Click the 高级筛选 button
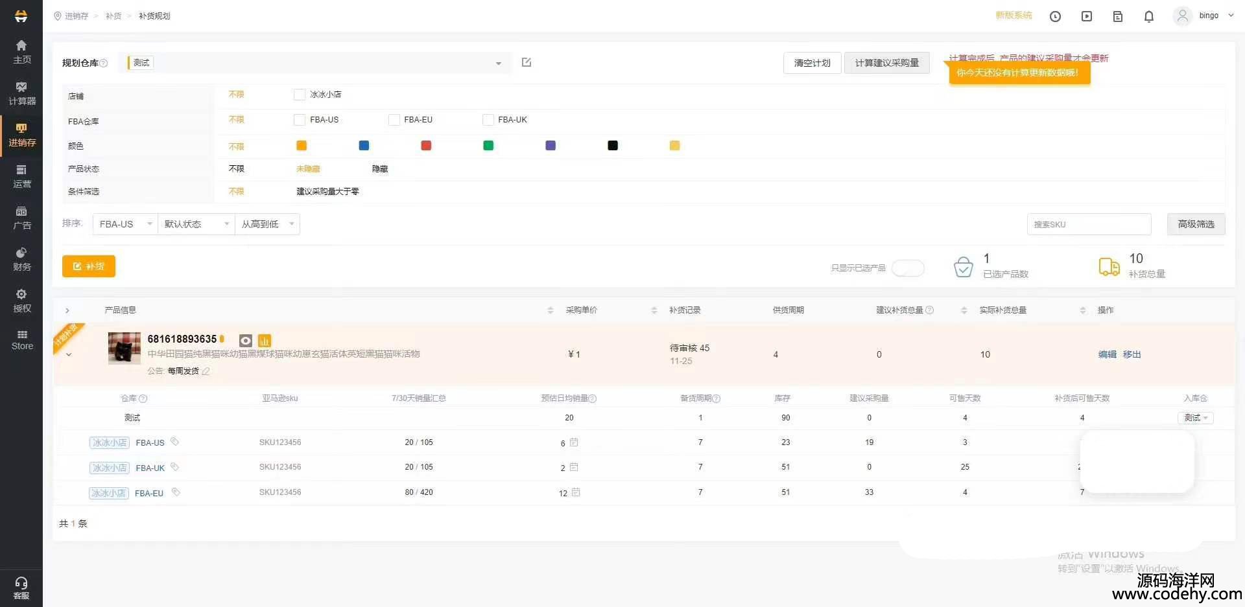 click(1196, 224)
